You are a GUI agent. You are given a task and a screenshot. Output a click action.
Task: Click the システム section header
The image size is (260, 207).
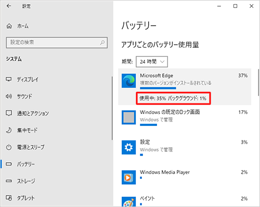tap(14, 59)
